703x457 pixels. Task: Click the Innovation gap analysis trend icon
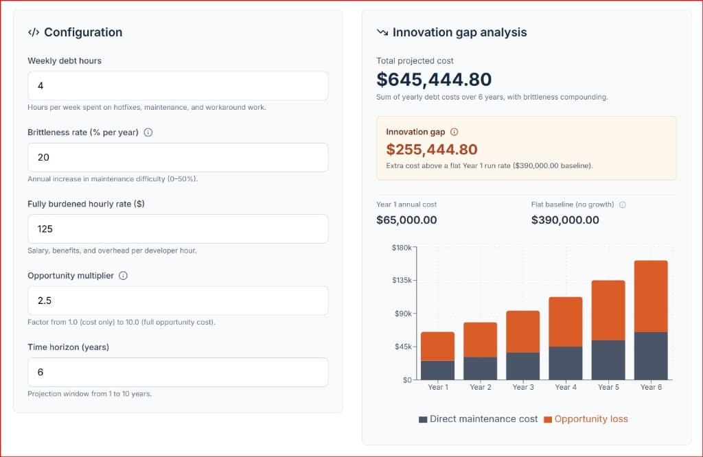[382, 32]
